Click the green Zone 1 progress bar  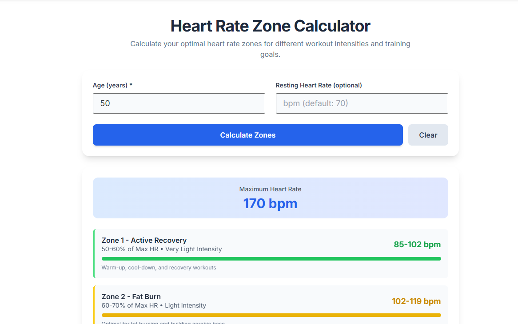271,258
